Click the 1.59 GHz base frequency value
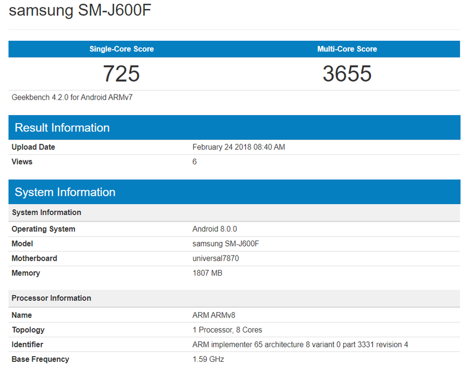Screen dimensions: 470x368 coord(208,359)
